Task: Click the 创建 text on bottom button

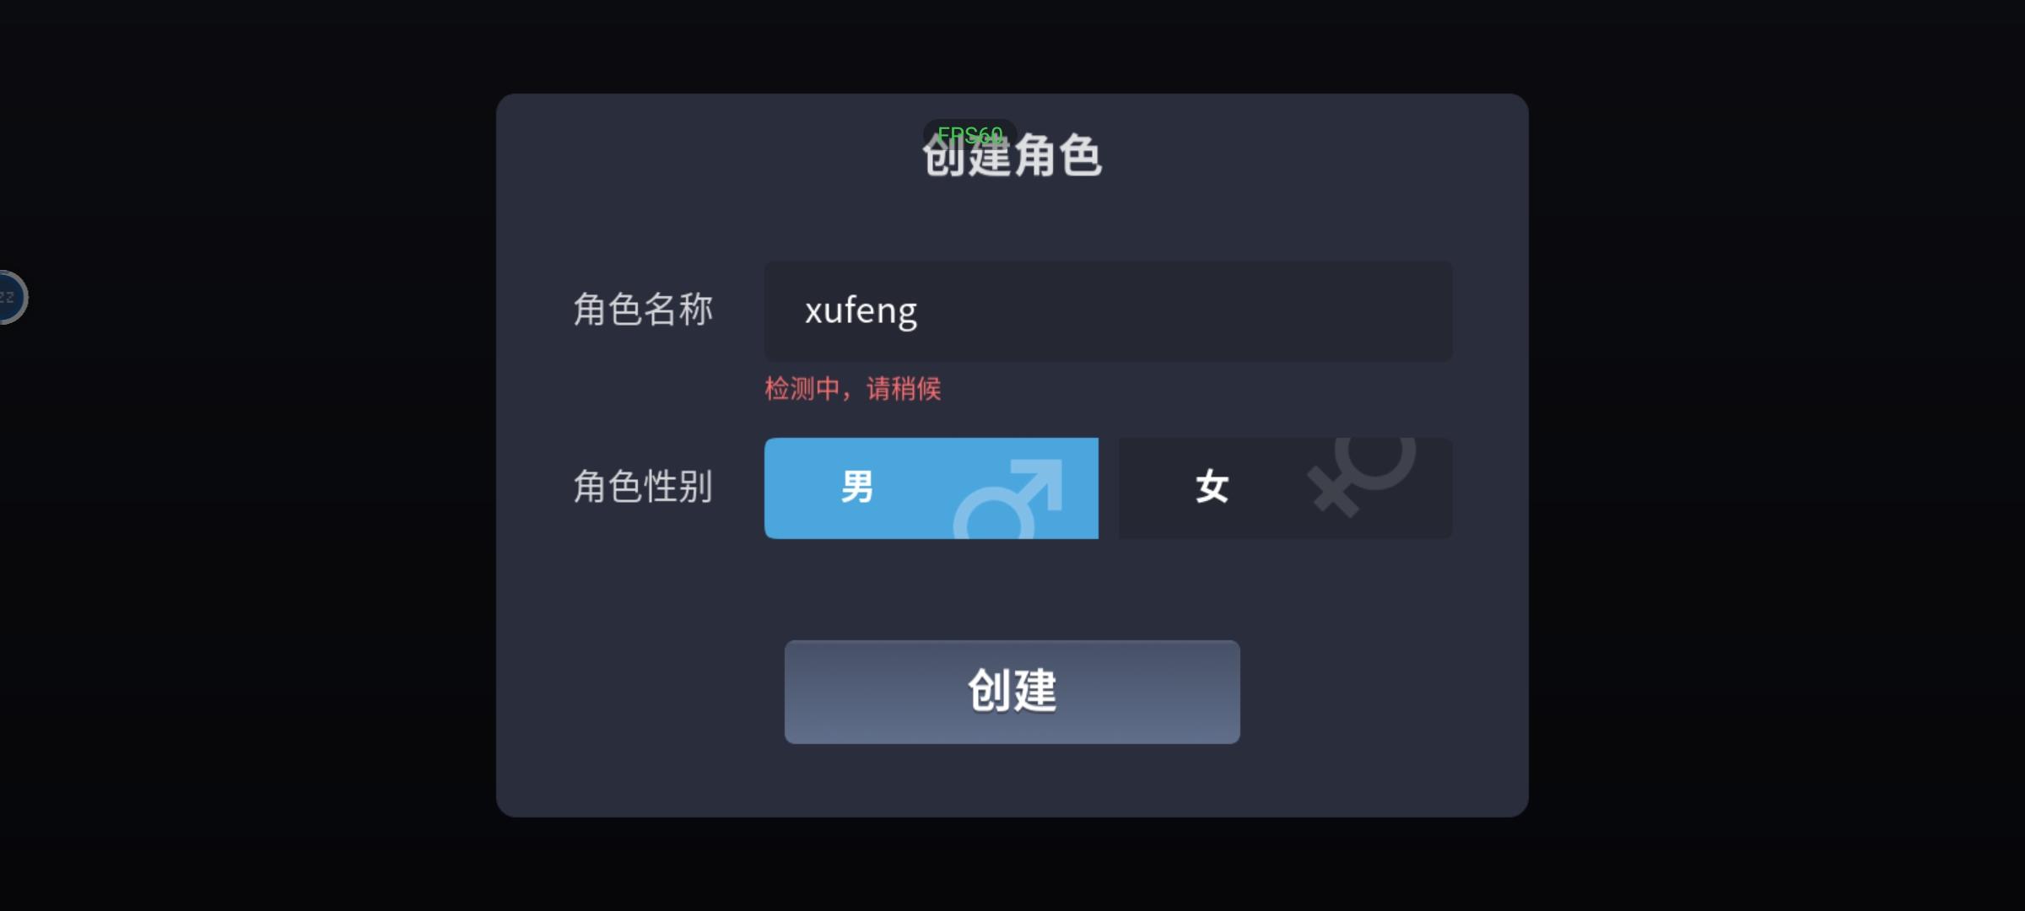Action: (x=1012, y=691)
